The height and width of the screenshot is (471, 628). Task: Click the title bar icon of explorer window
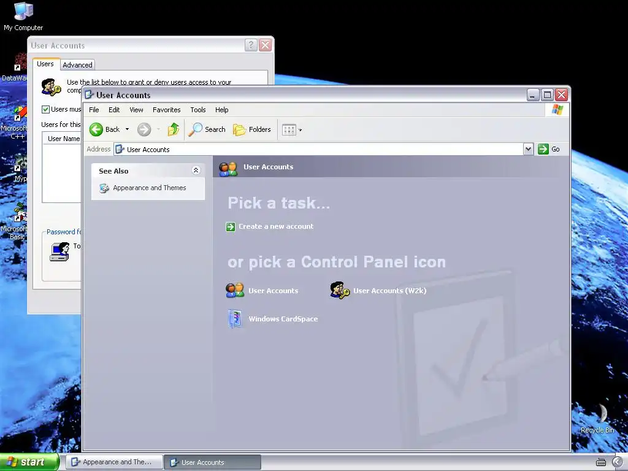(x=90, y=95)
